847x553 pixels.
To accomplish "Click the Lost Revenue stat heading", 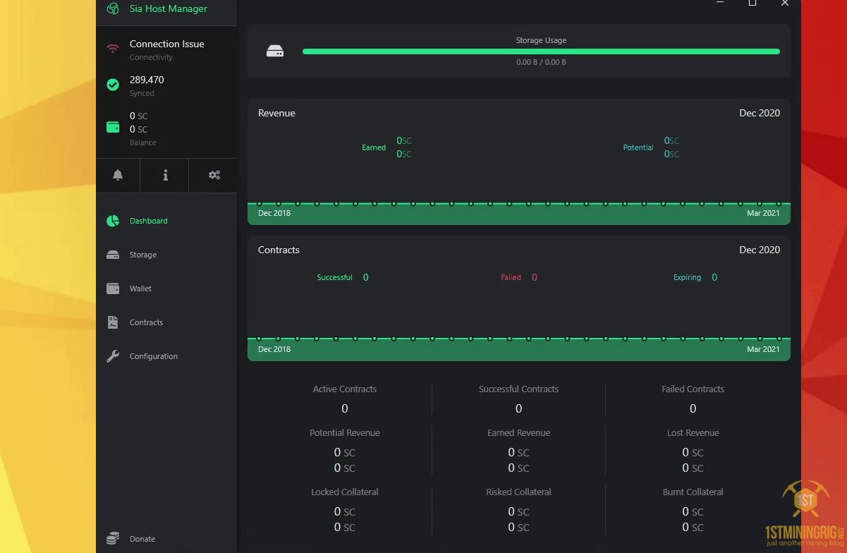I will 693,432.
